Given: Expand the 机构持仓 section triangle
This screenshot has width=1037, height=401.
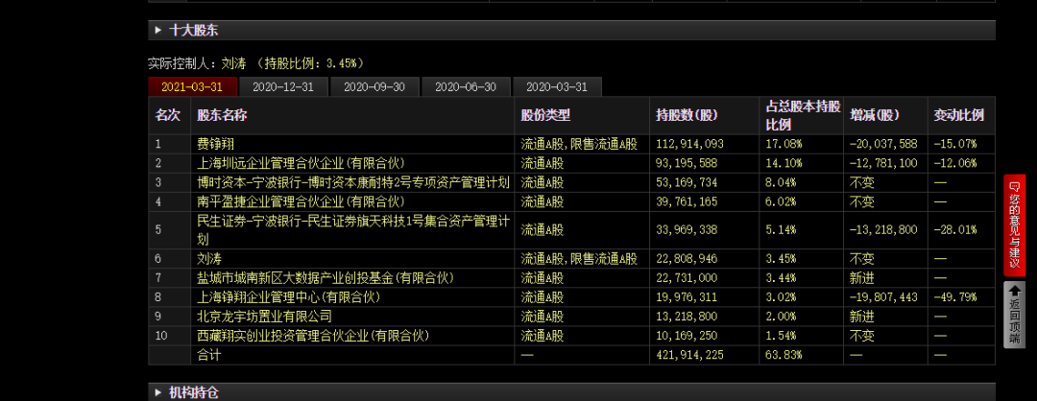Looking at the screenshot, I should pos(158,392).
